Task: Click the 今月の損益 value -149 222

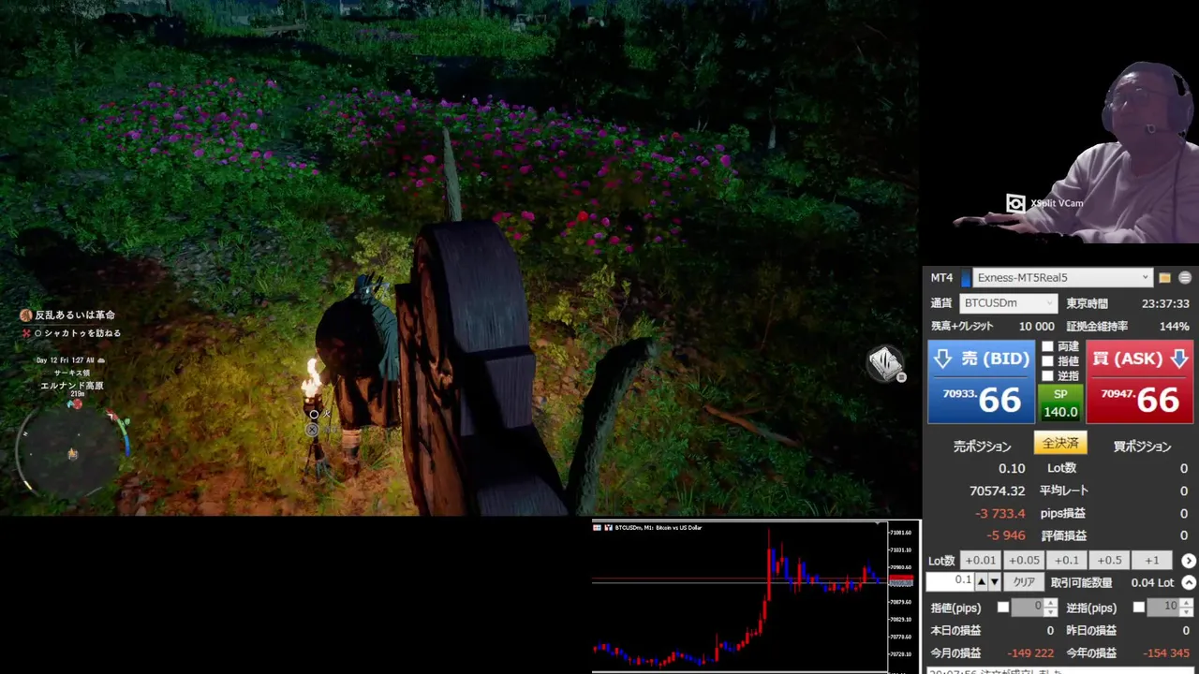Action: tap(1030, 652)
